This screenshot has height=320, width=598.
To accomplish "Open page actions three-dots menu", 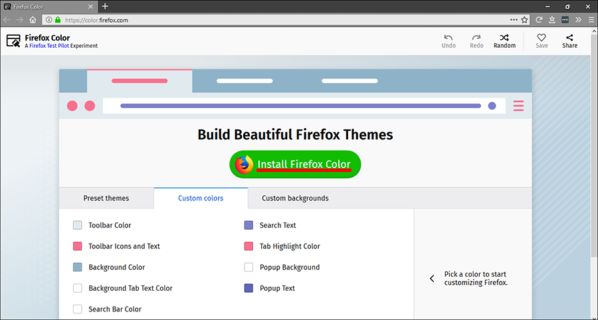I will coord(514,20).
